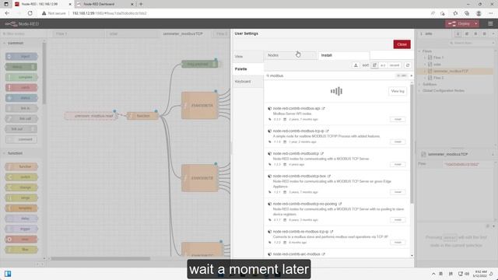Click the modbus search field
Screen dimensions: 498x280
point(330,76)
